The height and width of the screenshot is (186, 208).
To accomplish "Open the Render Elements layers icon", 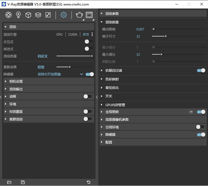I will pos(38,15).
